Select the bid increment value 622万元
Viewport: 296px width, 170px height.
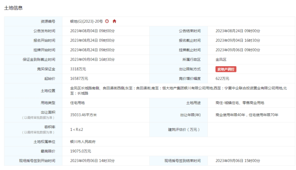(x=222, y=79)
